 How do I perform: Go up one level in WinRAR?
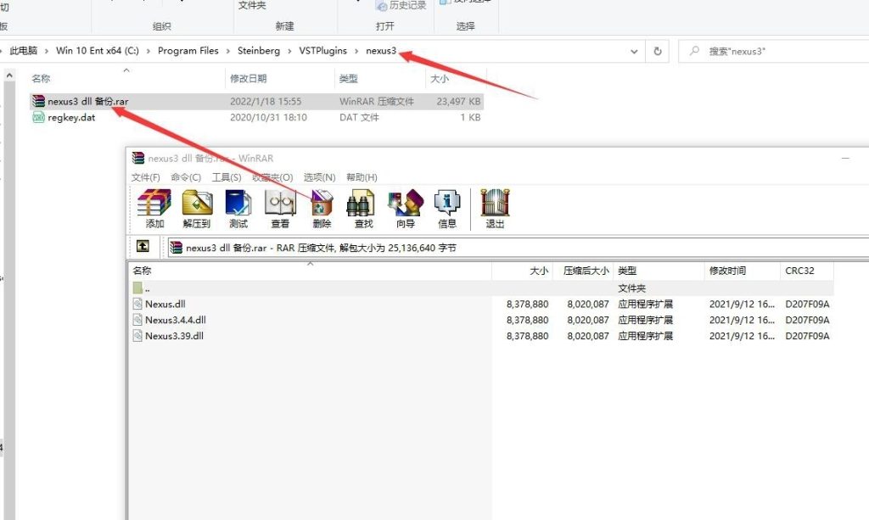point(143,247)
